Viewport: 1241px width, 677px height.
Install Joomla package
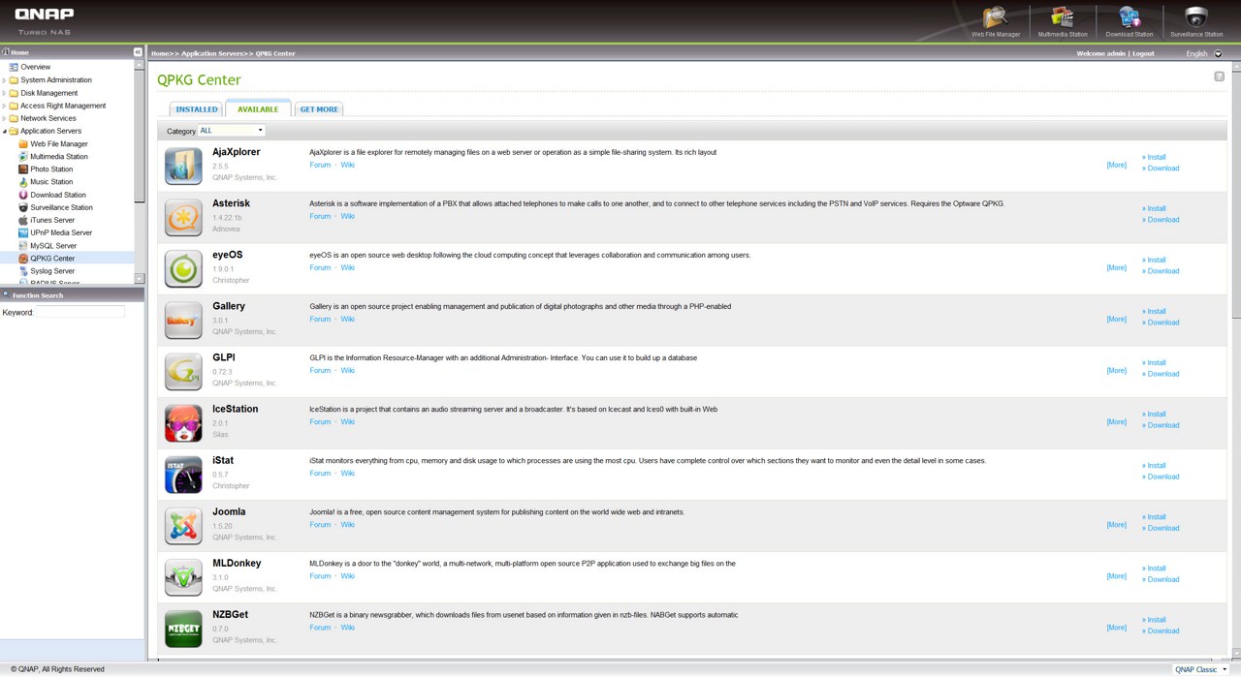click(x=1156, y=516)
